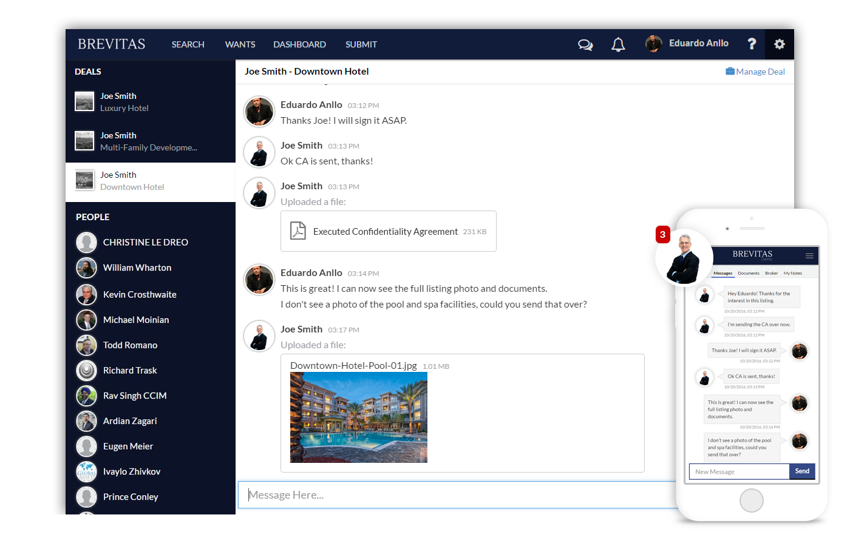Viewport: 850px width, 546px height.
Task: Click the help question mark icon
Action: [752, 44]
